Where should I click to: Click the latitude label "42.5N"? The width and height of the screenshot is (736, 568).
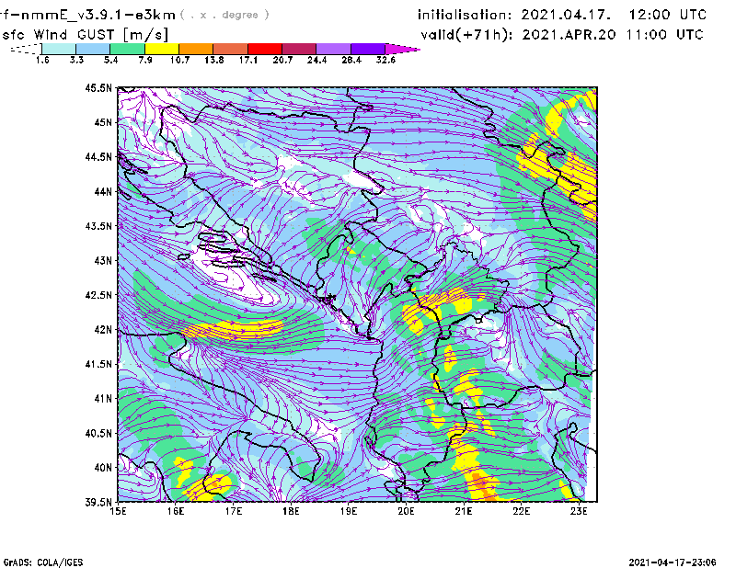98,295
